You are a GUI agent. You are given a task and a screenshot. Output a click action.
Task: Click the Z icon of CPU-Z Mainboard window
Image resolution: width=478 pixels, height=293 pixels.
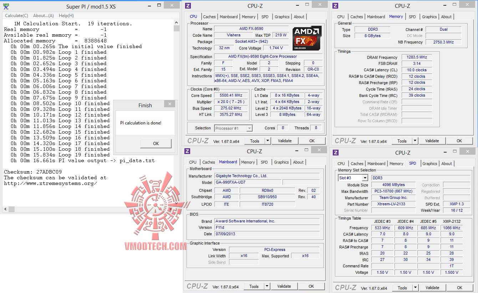click(x=187, y=151)
